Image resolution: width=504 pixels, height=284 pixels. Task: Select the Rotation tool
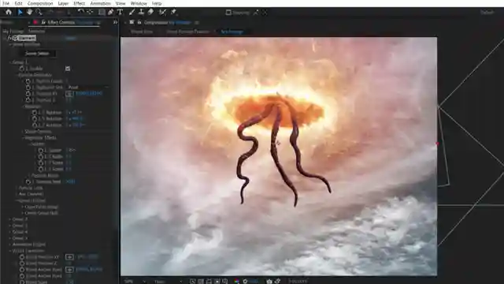[80, 13]
